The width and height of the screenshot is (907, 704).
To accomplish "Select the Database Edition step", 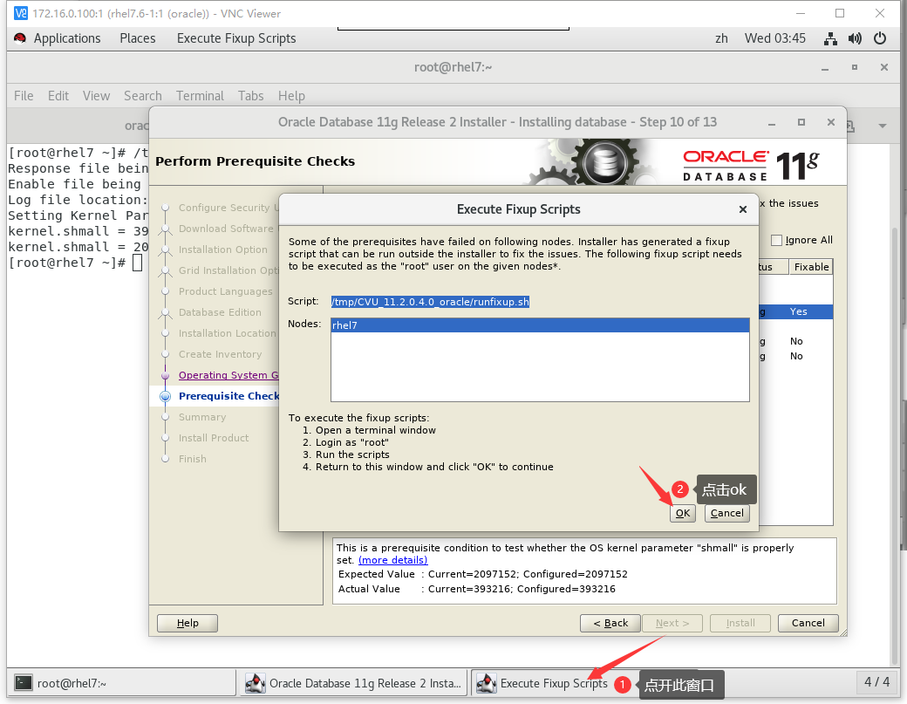I will tap(220, 312).
